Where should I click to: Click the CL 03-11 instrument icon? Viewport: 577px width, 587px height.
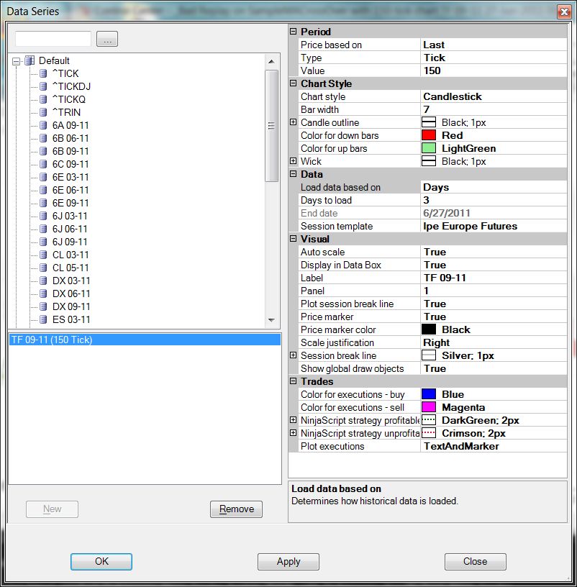coord(43,255)
